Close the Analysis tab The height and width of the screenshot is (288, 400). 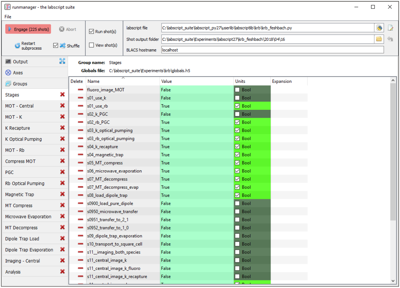click(x=62, y=272)
